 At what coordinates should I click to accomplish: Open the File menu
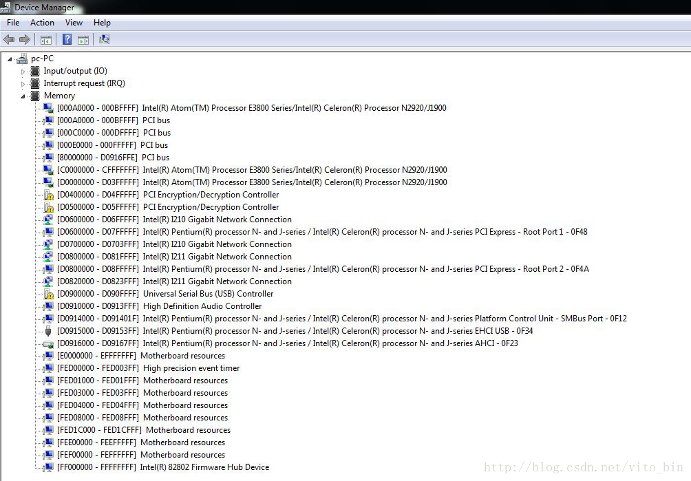pos(13,23)
